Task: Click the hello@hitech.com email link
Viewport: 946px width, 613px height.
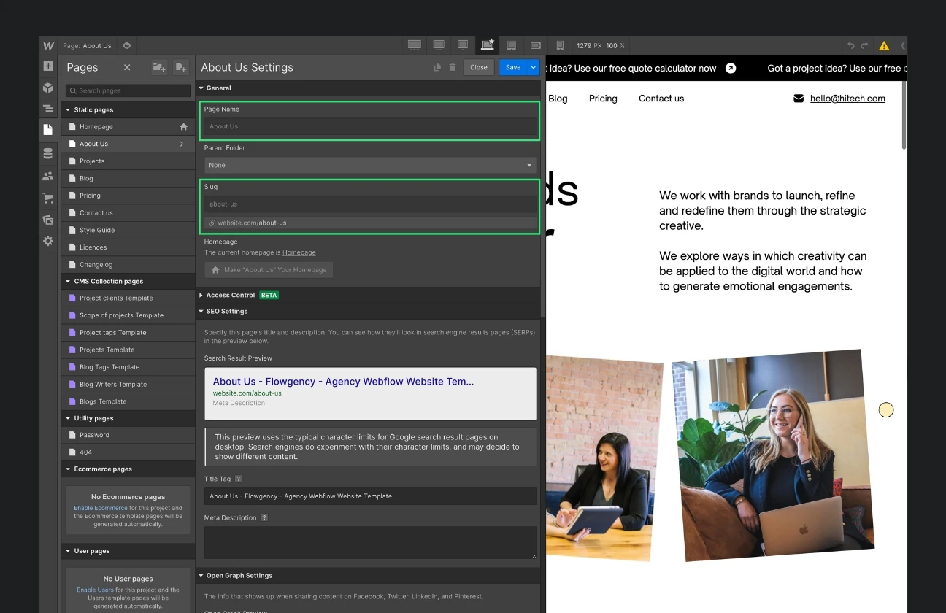Action: [x=847, y=99]
